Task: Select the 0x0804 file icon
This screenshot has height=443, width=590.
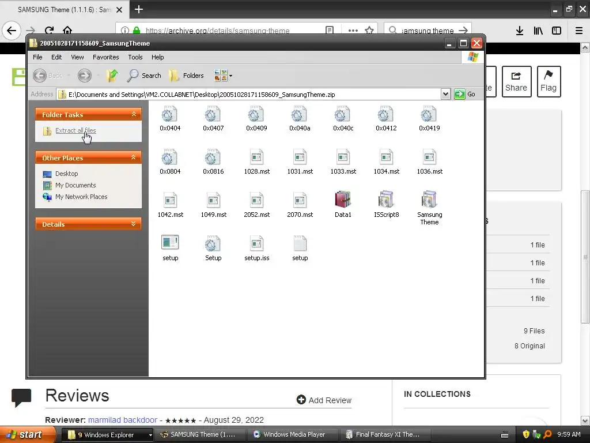Action: coord(170,157)
